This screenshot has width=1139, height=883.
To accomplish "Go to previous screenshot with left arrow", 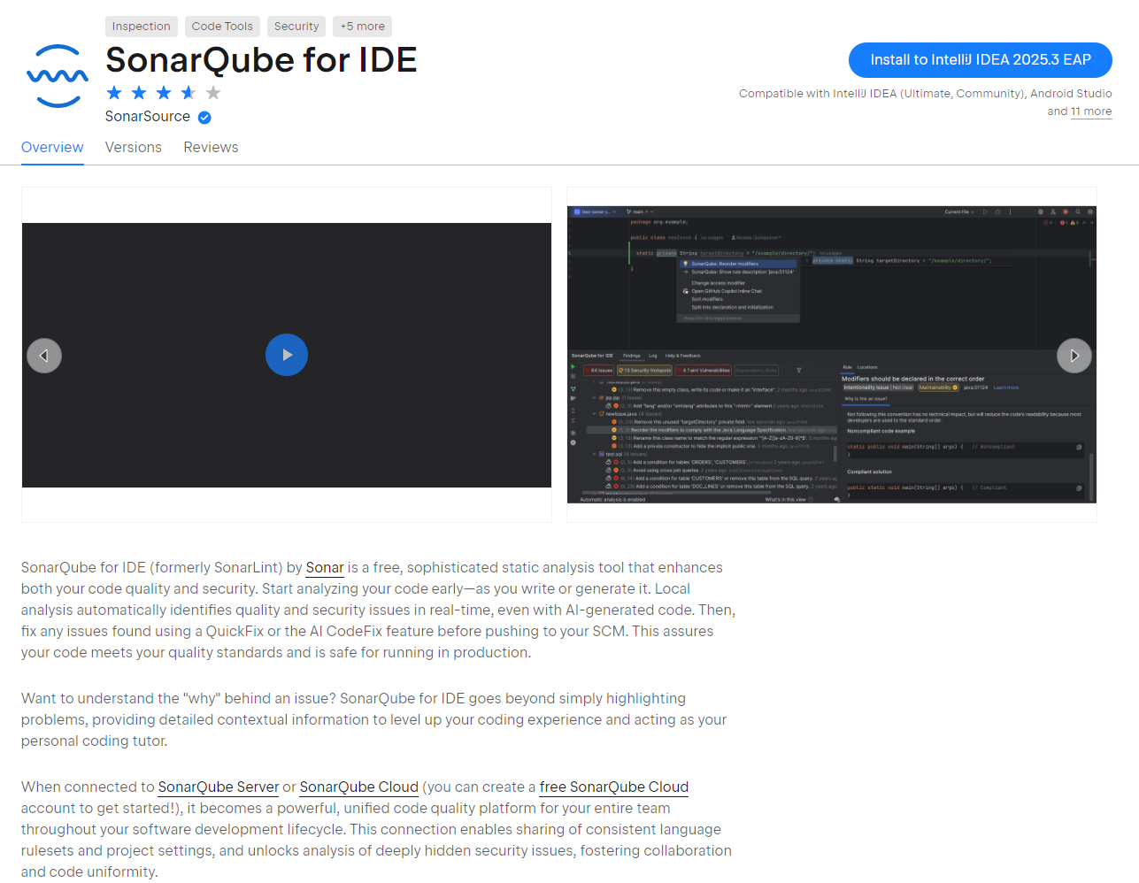I will (44, 356).
